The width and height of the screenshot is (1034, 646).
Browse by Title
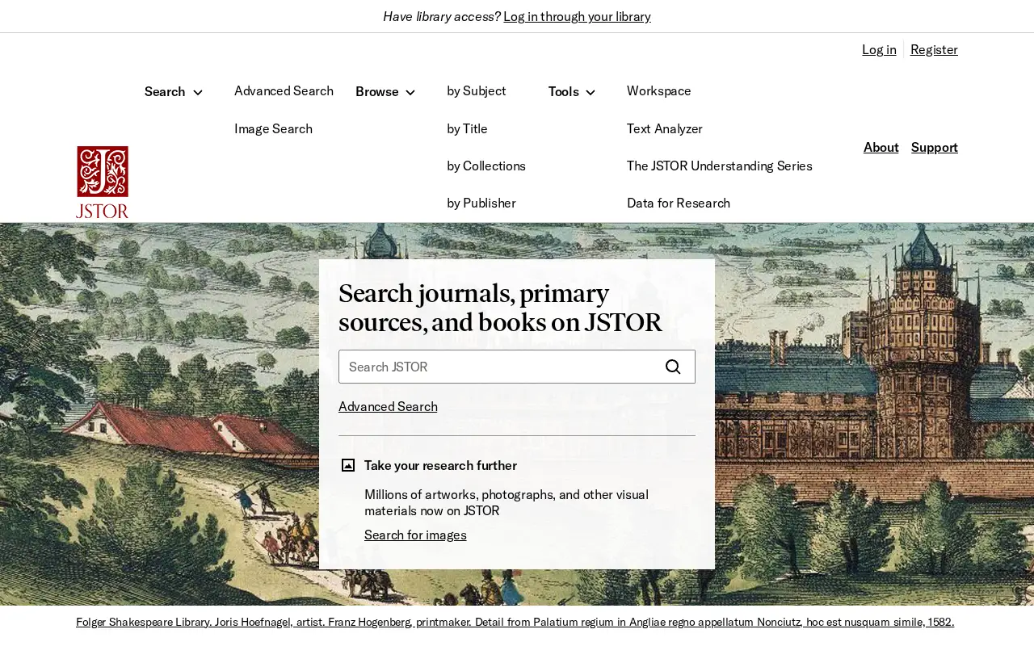(x=467, y=128)
